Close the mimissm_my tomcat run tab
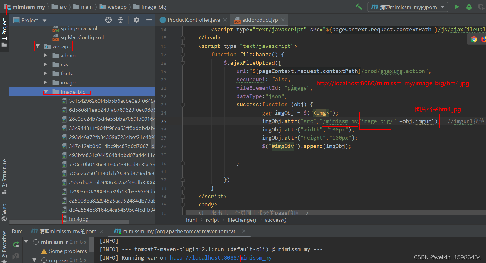The width and height of the screenshot is (486, 263). pyautogui.click(x=244, y=231)
